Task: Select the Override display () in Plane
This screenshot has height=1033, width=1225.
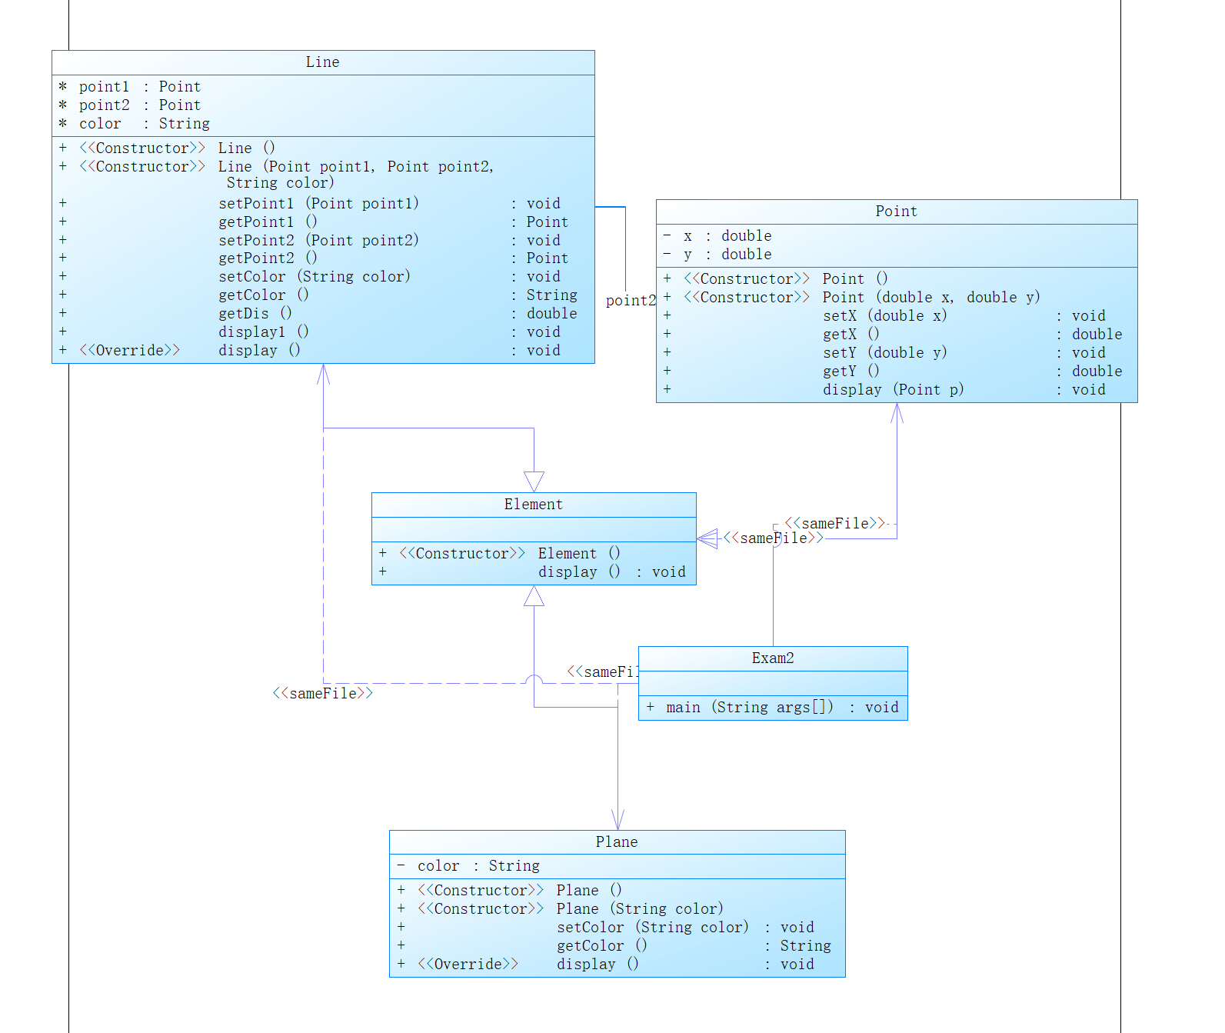Action: pos(598,965)
